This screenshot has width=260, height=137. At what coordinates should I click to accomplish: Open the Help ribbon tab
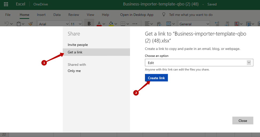(105, 15)
